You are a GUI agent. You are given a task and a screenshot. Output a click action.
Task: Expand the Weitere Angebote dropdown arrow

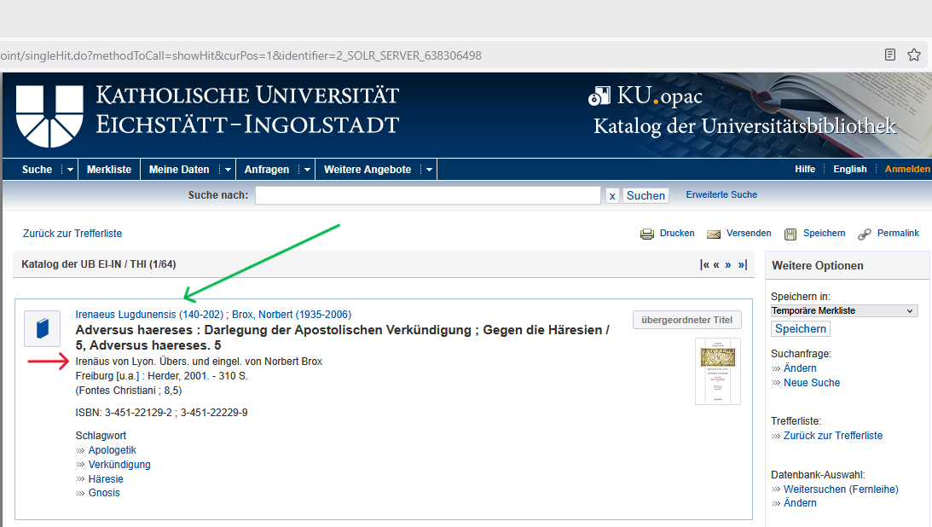[x=429, y=170]
